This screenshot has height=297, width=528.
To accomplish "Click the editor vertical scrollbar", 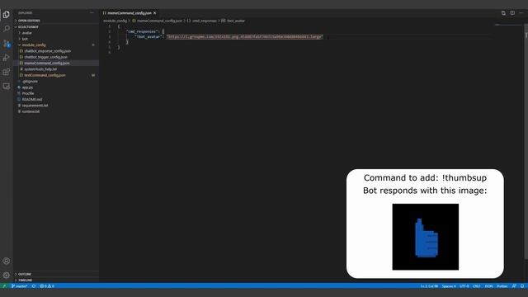I will (x=526, y=141).
